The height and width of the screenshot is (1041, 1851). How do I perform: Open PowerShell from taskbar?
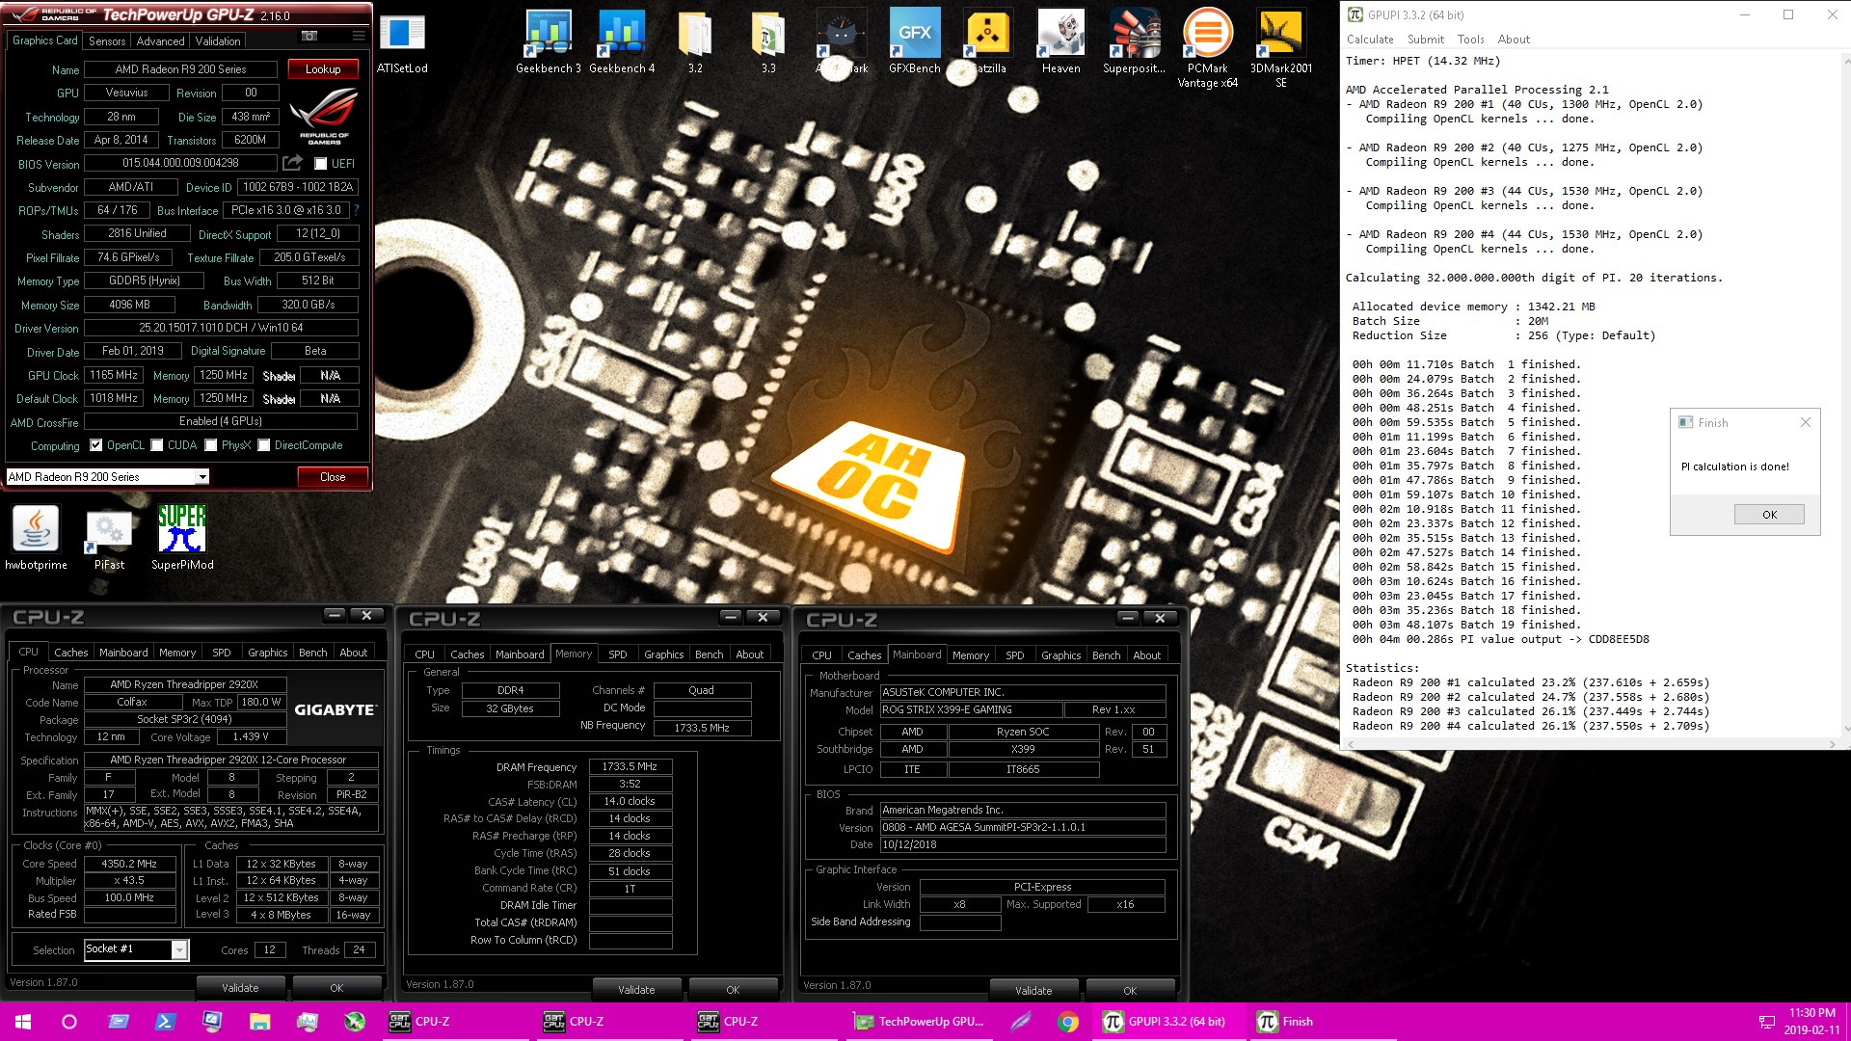(165, 1022)
